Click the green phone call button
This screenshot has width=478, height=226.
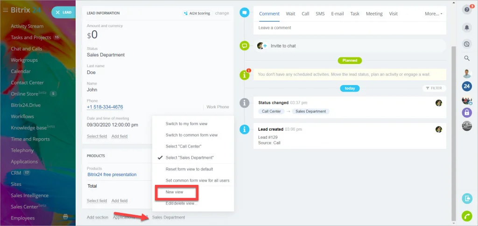[467, 216]
